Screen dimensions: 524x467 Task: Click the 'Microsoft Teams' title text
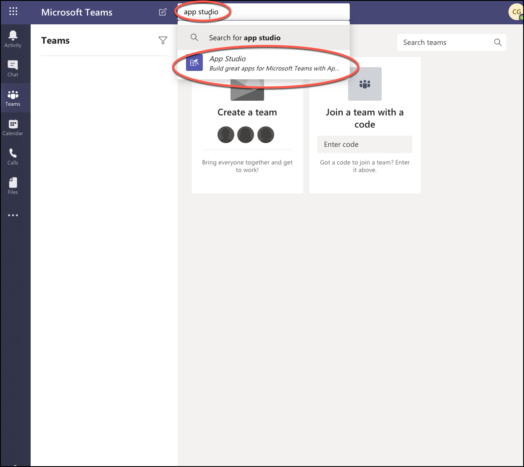(x=77, y=12)
